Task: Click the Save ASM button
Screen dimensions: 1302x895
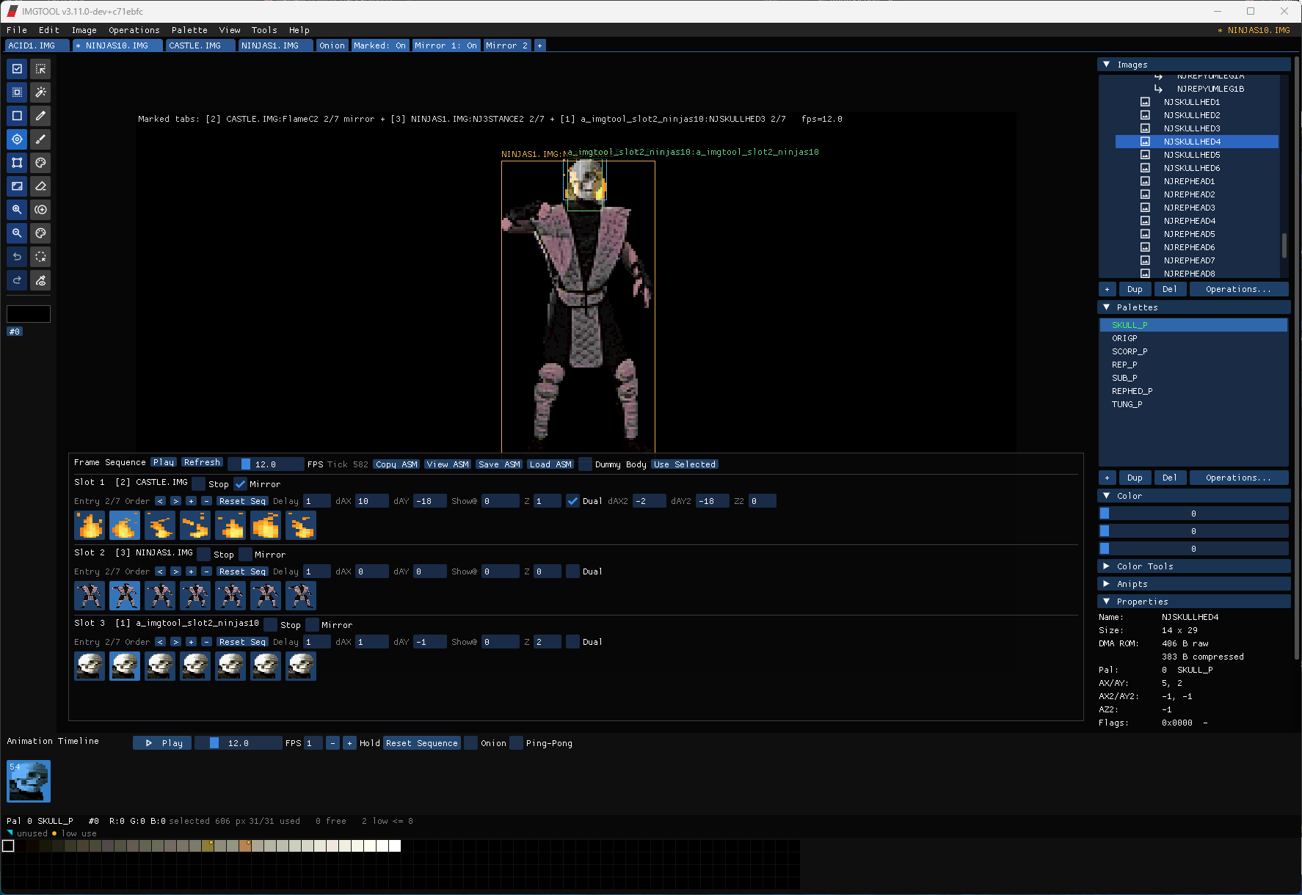Action: (x=499, y=464)
